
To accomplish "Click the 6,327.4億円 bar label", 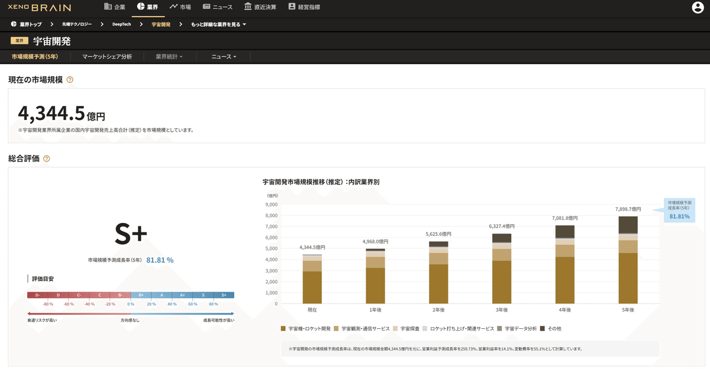I will point(502,226).
